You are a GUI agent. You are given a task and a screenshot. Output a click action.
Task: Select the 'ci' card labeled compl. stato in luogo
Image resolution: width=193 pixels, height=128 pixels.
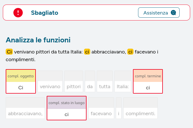(67, 108)
